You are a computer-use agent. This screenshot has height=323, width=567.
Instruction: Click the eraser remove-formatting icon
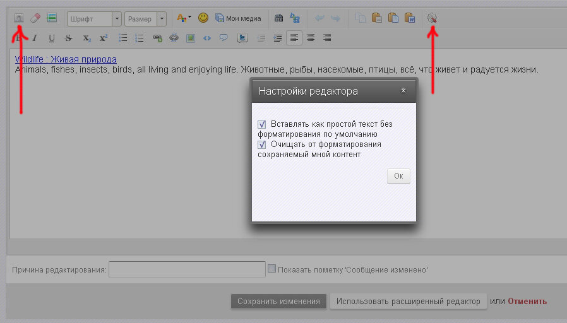point(35,18)
